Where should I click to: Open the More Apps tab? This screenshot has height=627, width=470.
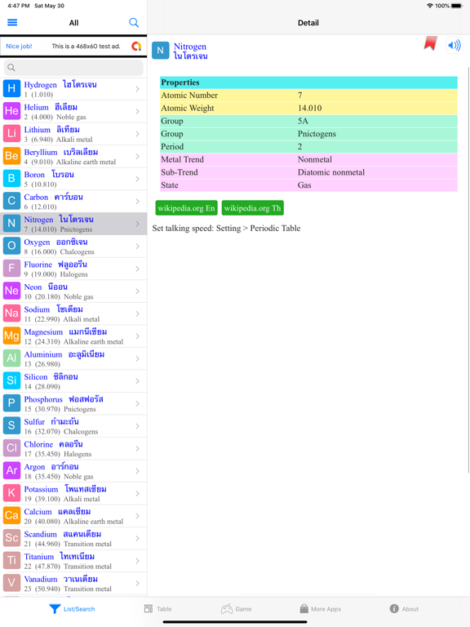click(321, 609)
